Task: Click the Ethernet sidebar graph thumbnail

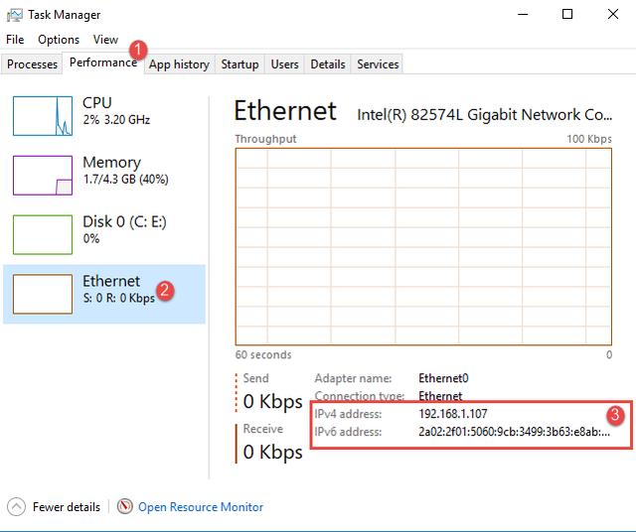Action: tap(43, 294)
